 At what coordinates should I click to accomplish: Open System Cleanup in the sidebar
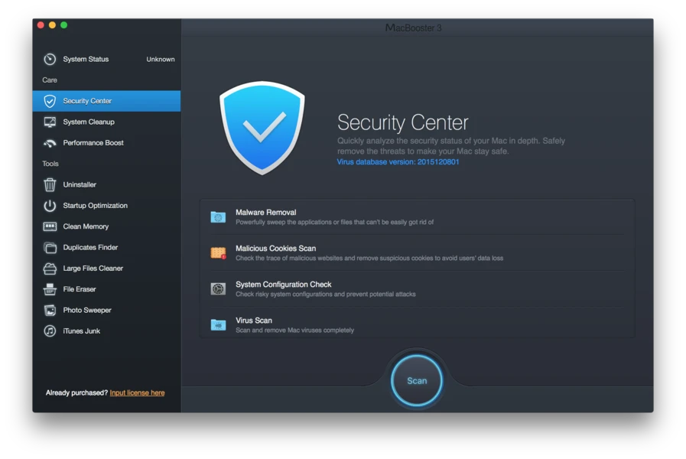click(106, 122)
